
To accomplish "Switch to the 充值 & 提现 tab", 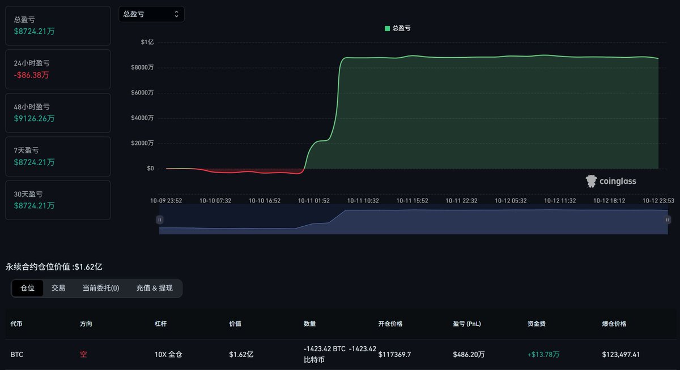I will 153,288.
